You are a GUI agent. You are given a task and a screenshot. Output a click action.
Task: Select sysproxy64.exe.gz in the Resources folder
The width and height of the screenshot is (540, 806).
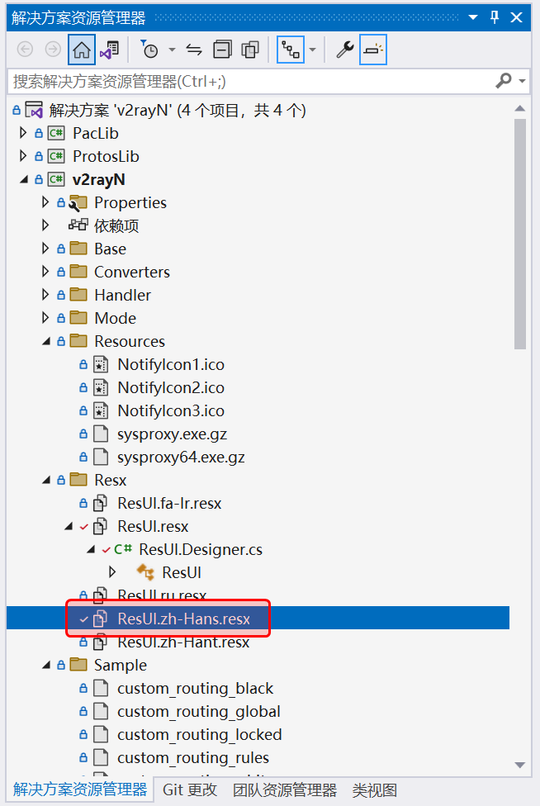pos(181,457)
